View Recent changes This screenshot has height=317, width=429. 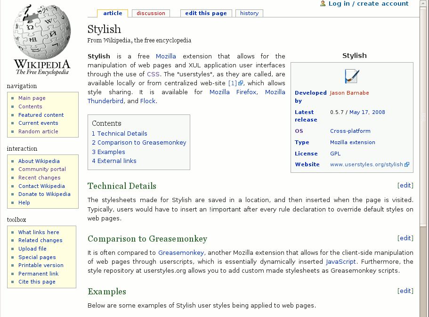point(40,178)
